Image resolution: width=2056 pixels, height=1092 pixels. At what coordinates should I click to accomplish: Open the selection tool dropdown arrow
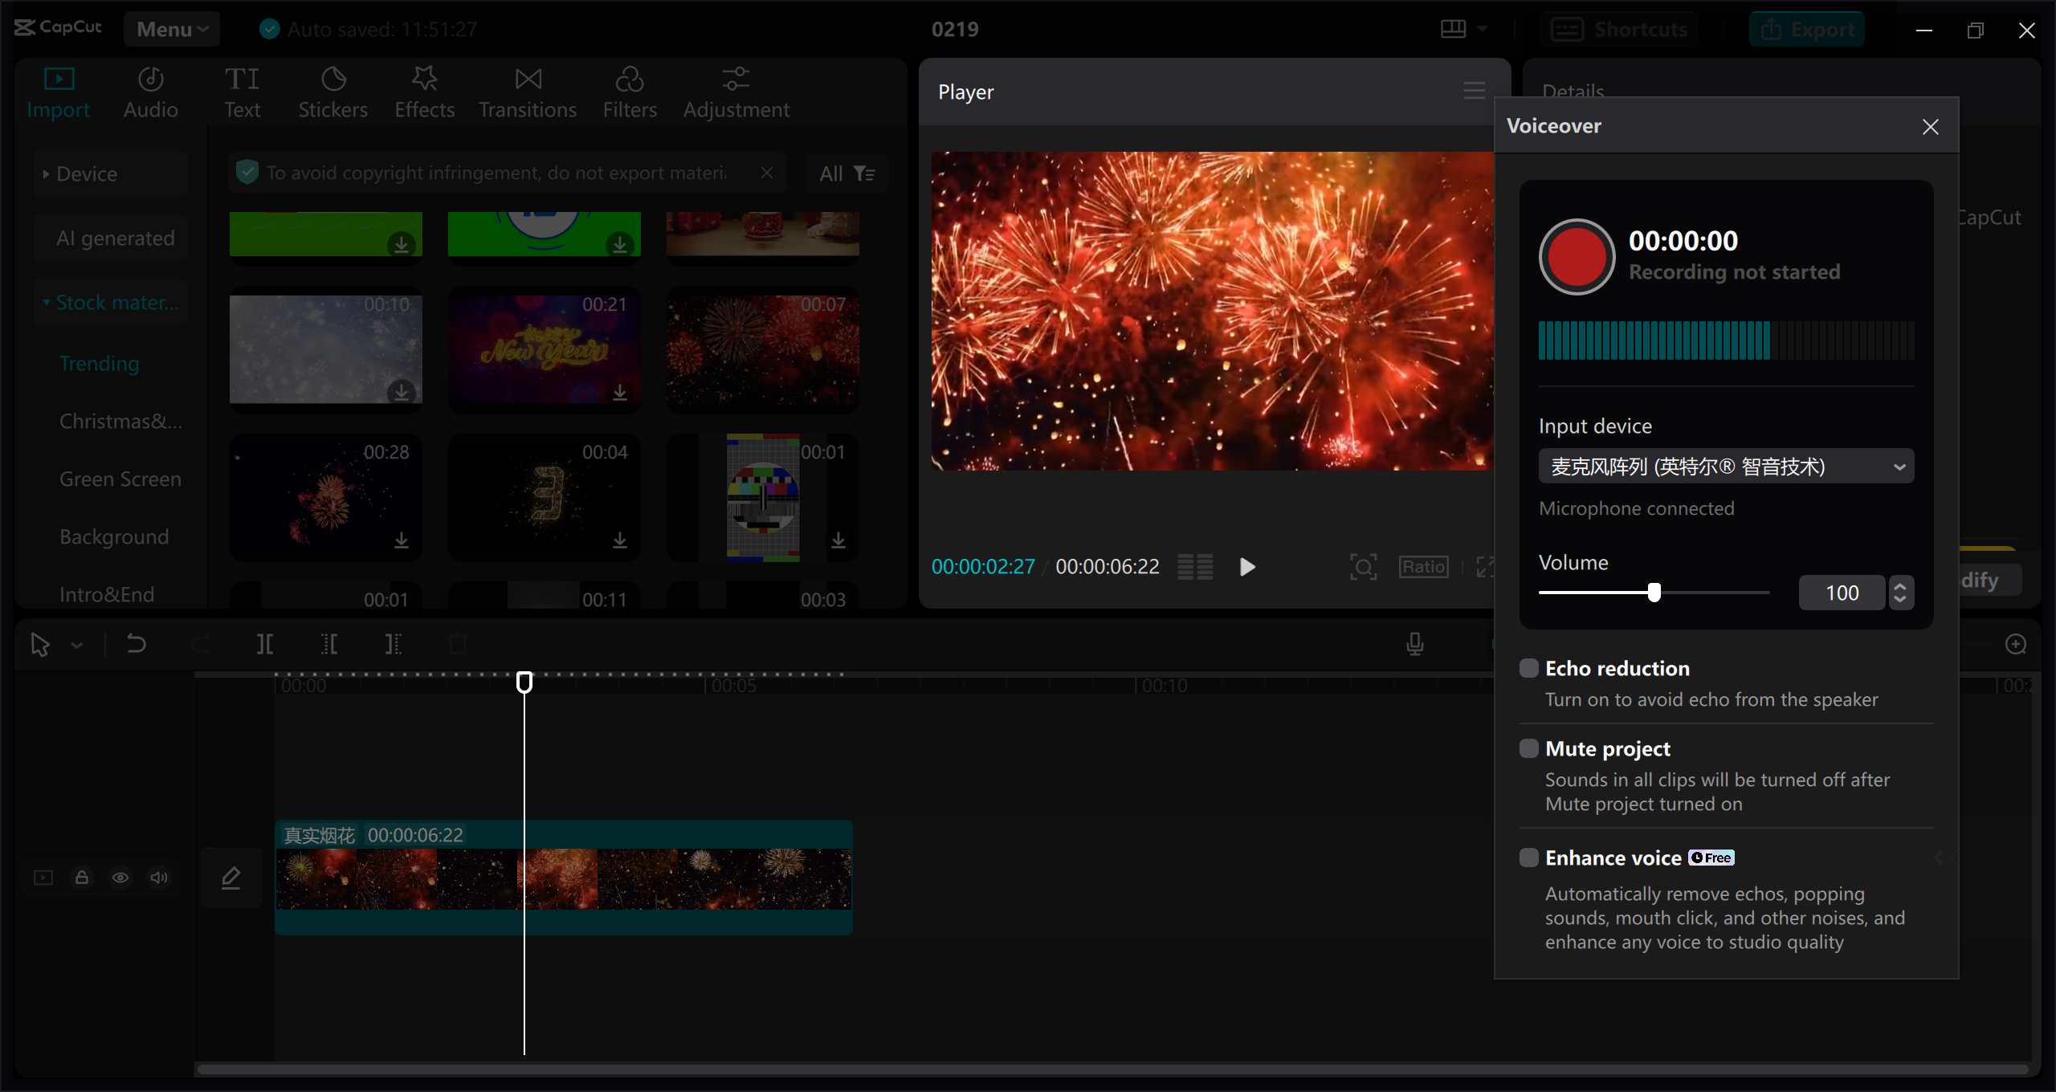point(77,644)
